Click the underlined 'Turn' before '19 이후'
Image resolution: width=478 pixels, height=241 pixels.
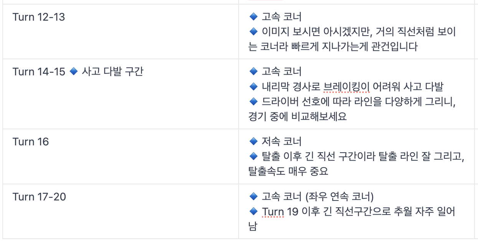[273, 212]
